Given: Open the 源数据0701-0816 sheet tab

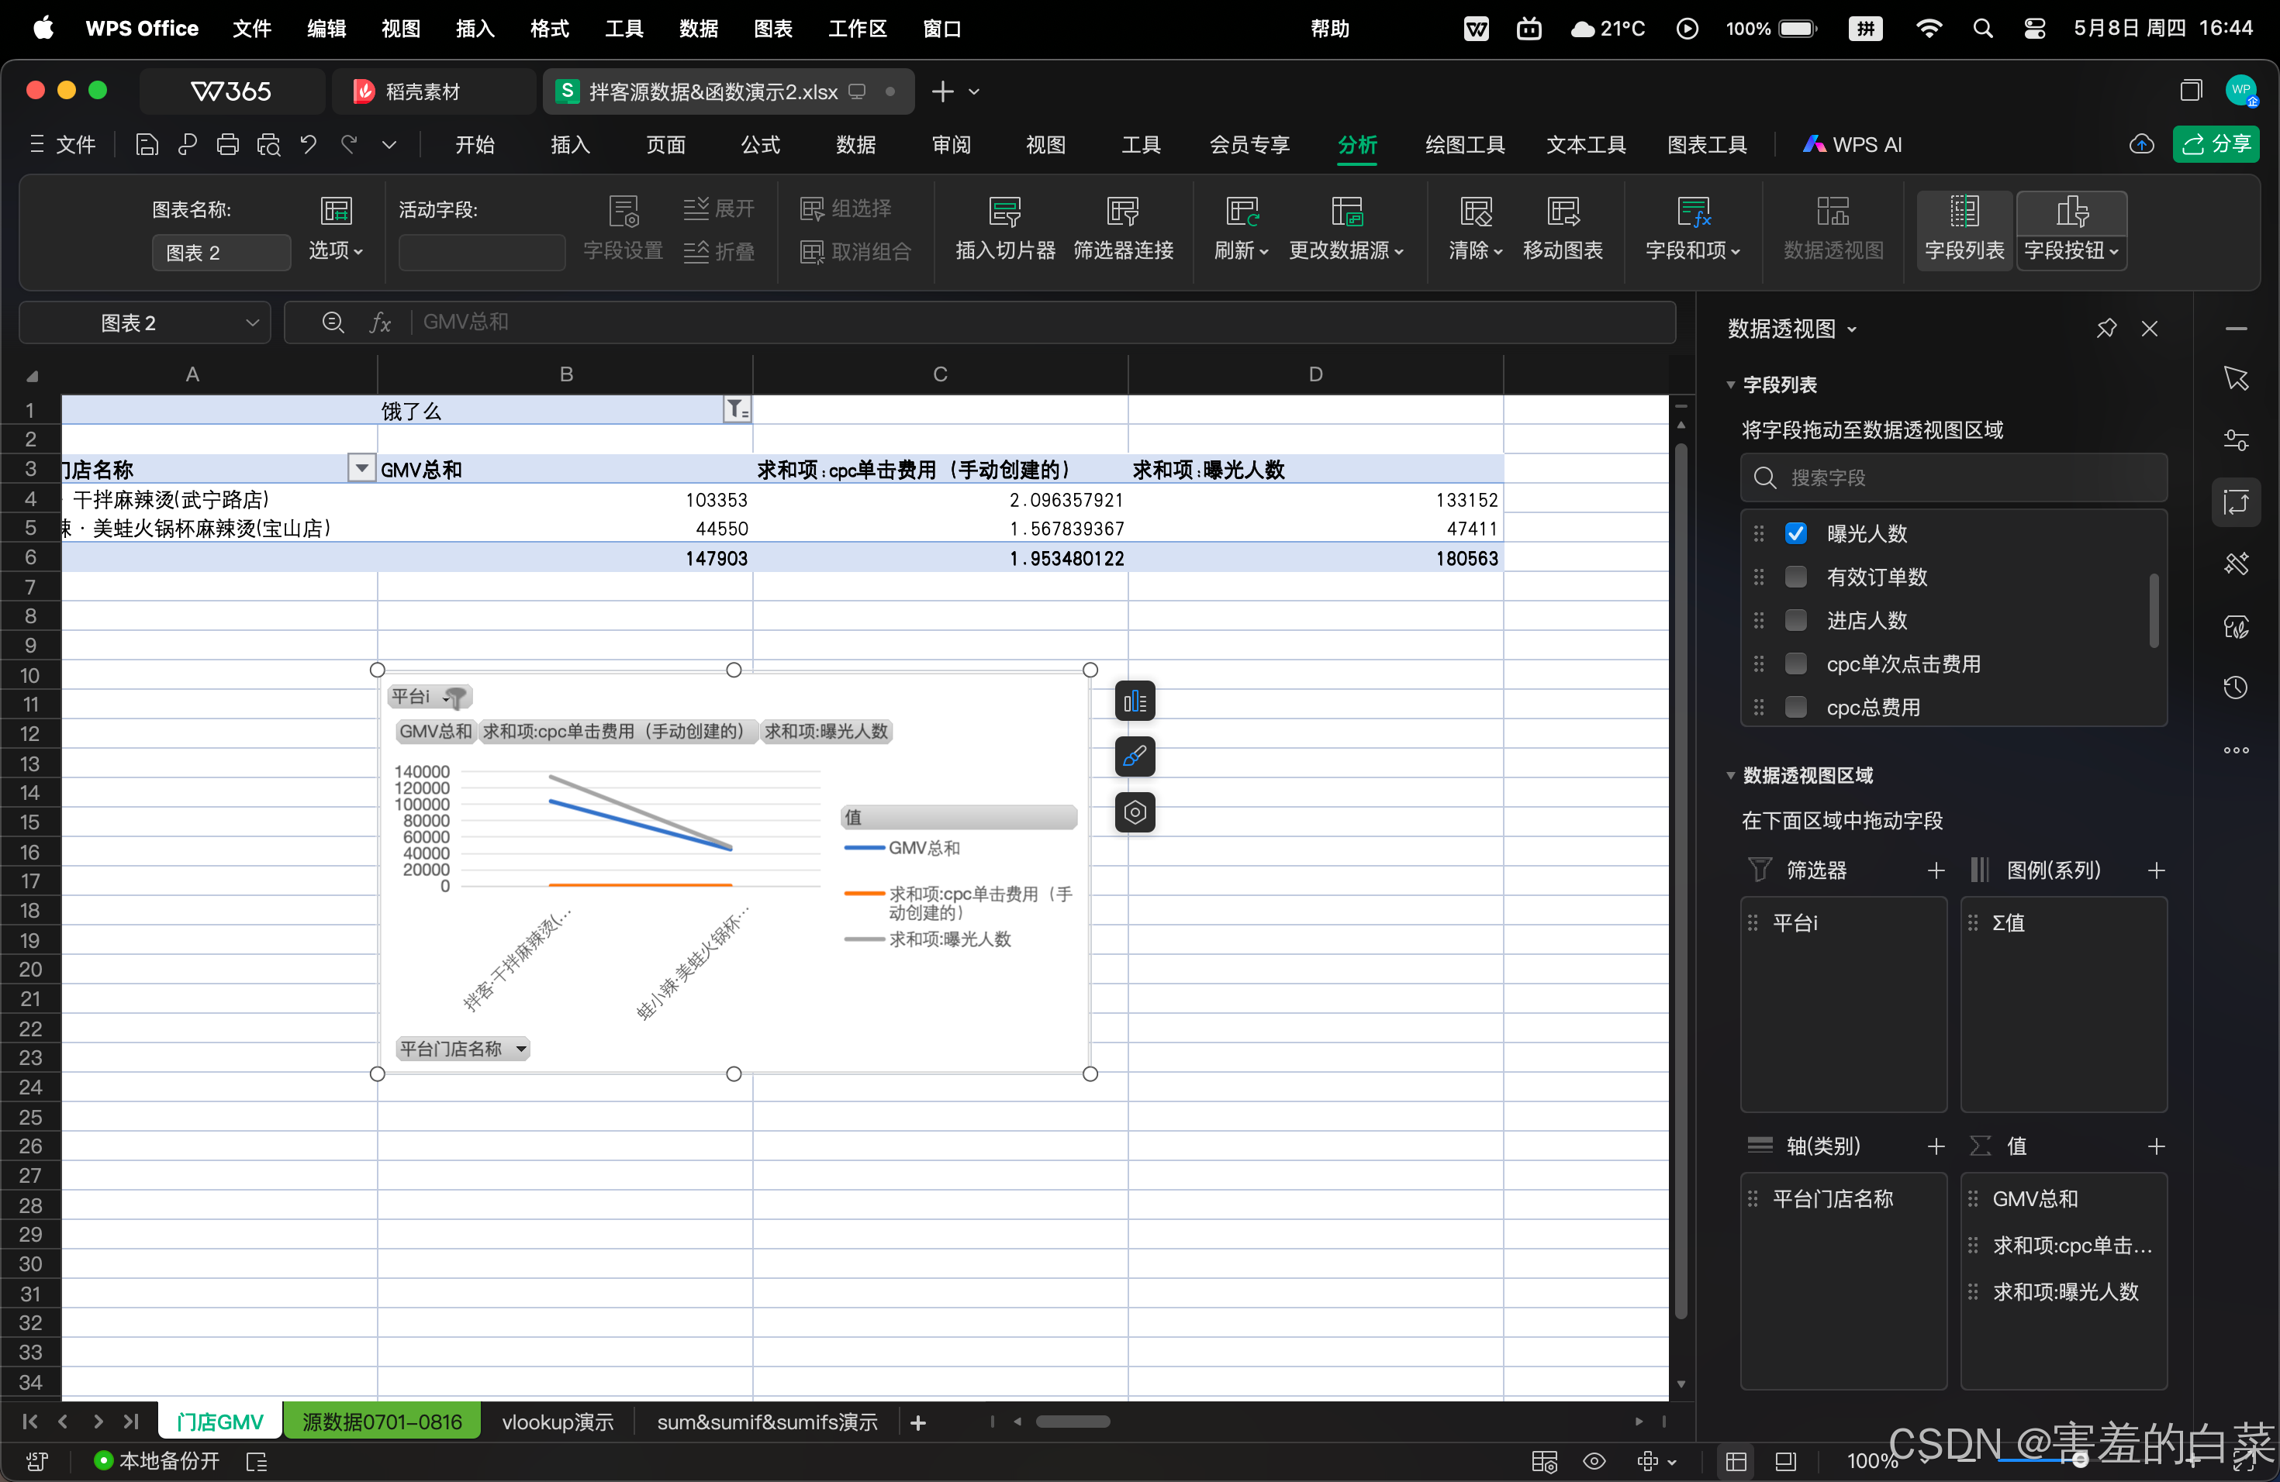Looking at the screenshot, I should pyautogui.click(x=382, y=1422).
